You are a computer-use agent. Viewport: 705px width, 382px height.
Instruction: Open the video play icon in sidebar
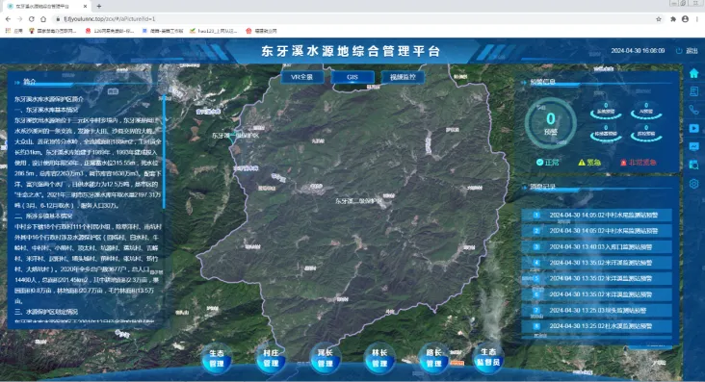point(693,129)
